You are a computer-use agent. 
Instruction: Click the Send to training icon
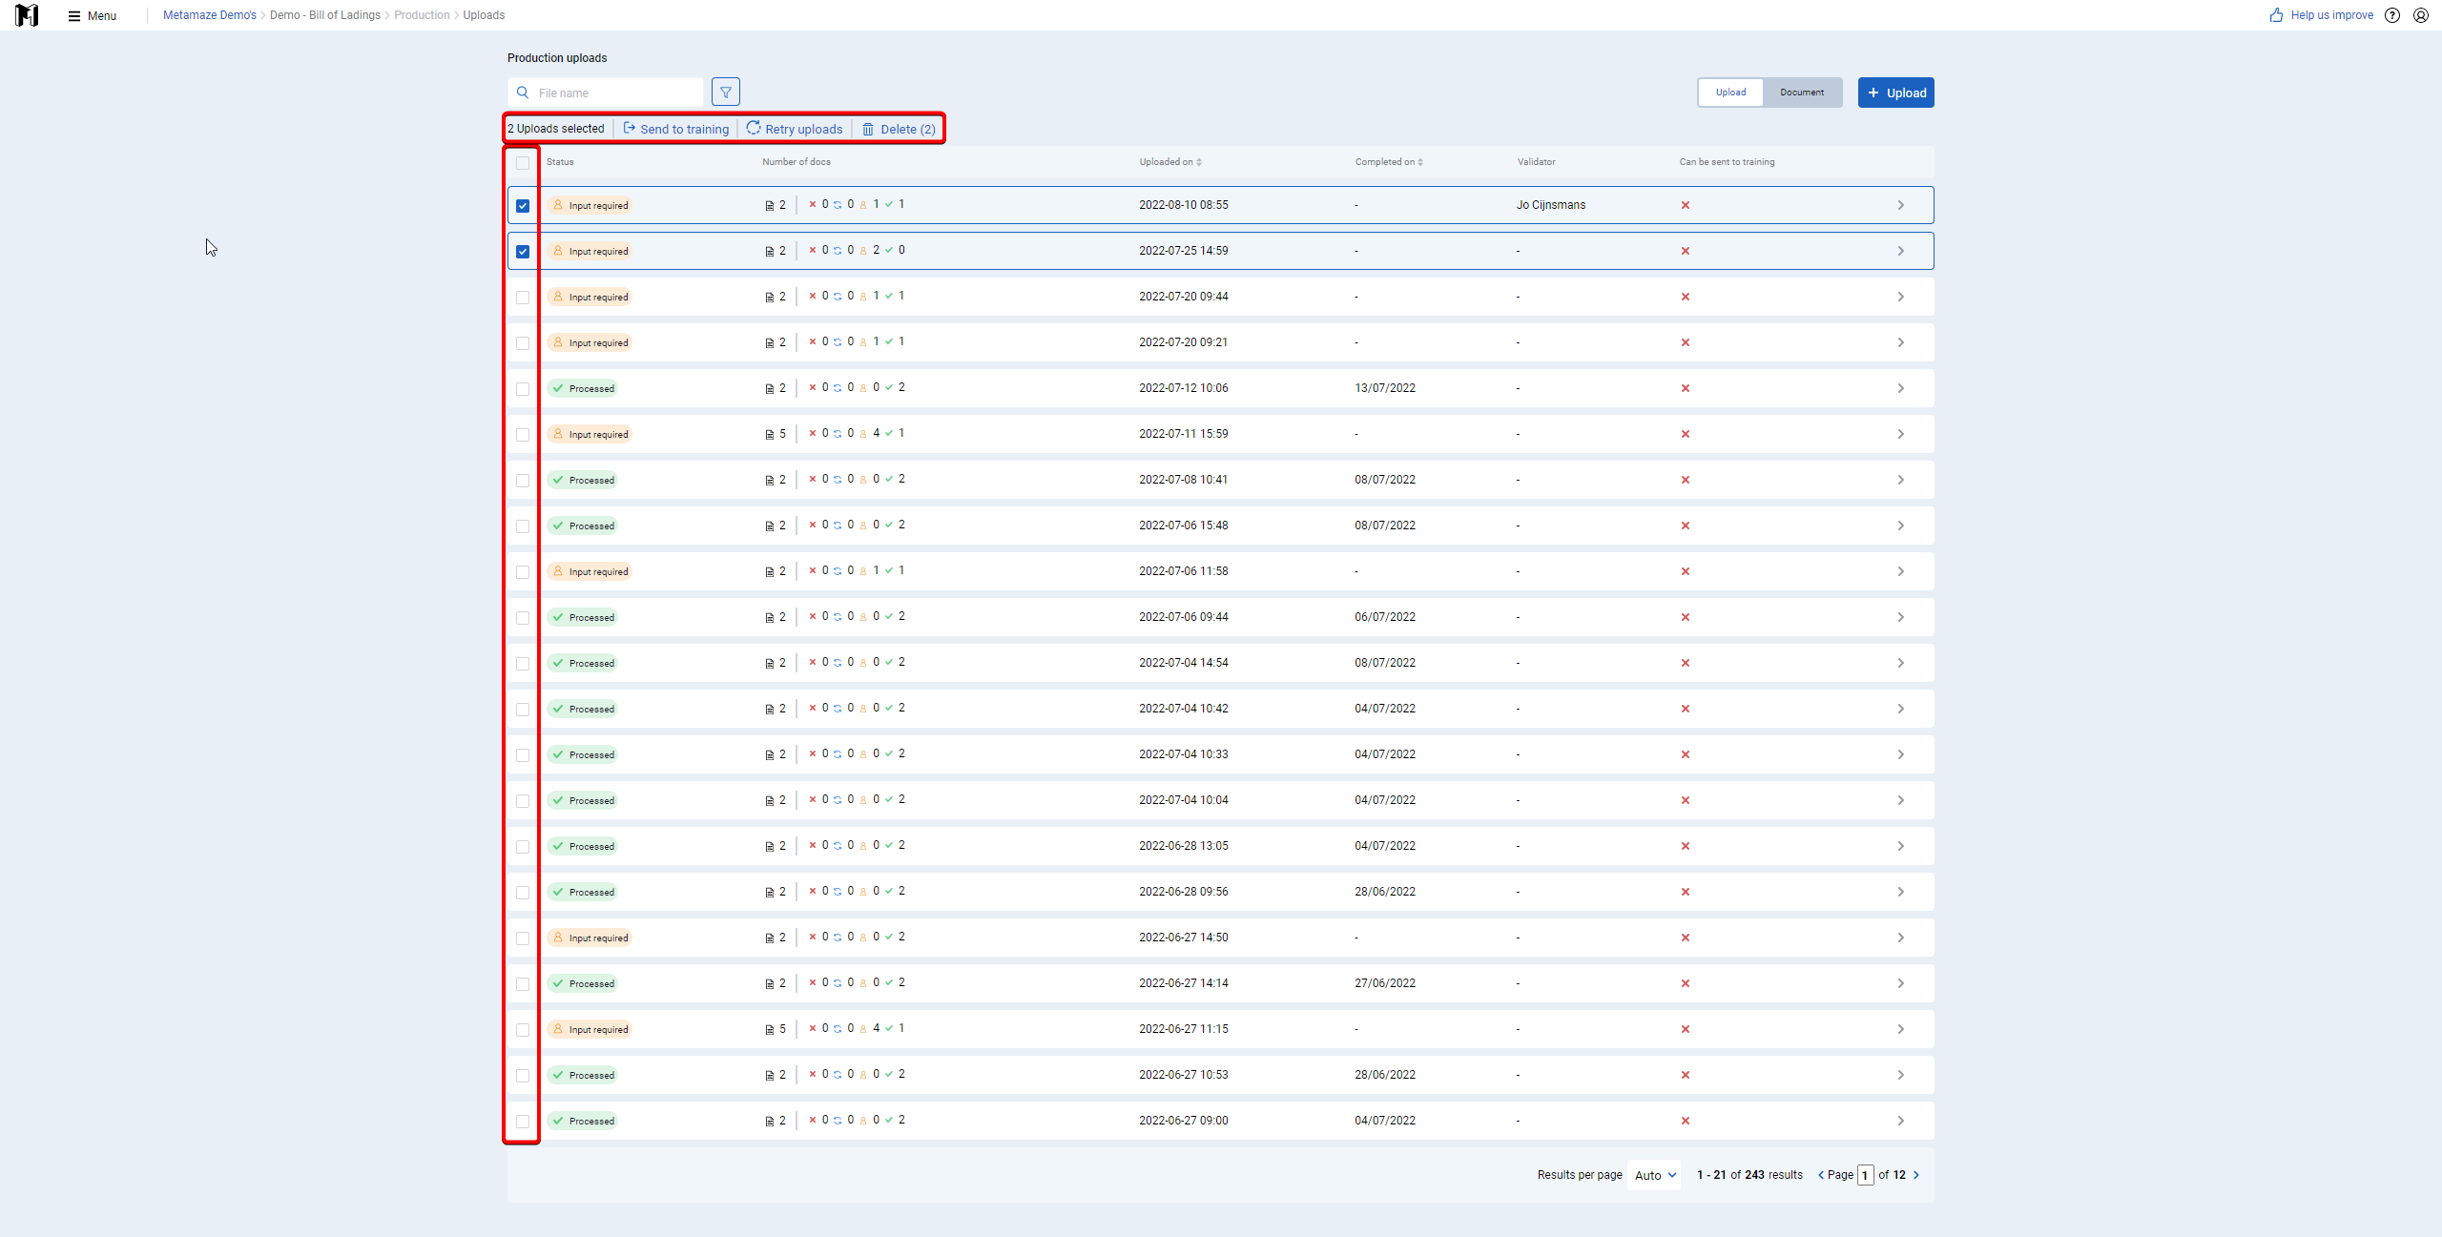pyautogui.click(x=630, y=129)
